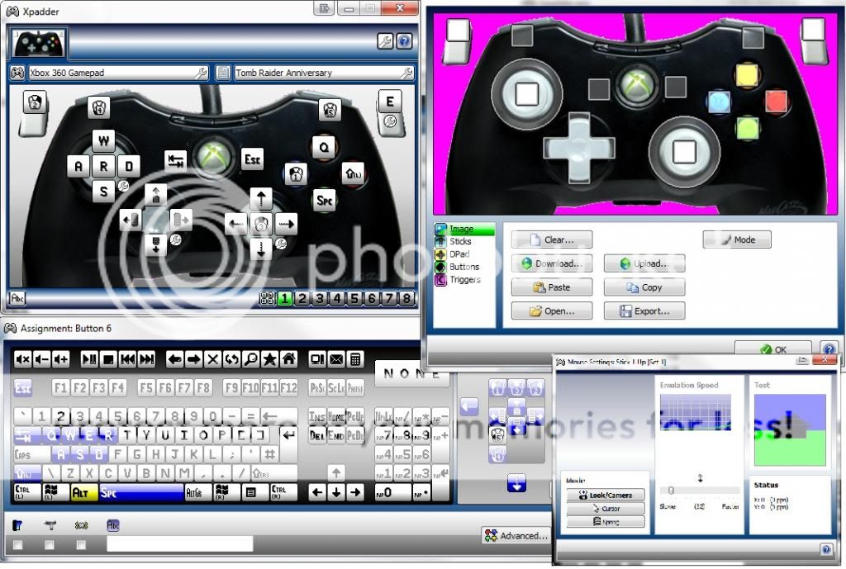Click the email key icon
The width and height of the screenshot is (846, 569).
pyautogui.click(x=335, y=359)
